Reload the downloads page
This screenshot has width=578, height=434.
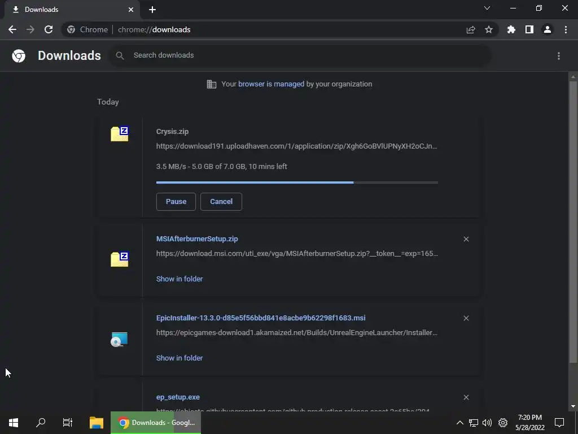49,29
